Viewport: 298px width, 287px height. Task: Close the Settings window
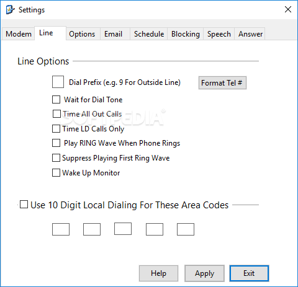(x=288, y=9)
